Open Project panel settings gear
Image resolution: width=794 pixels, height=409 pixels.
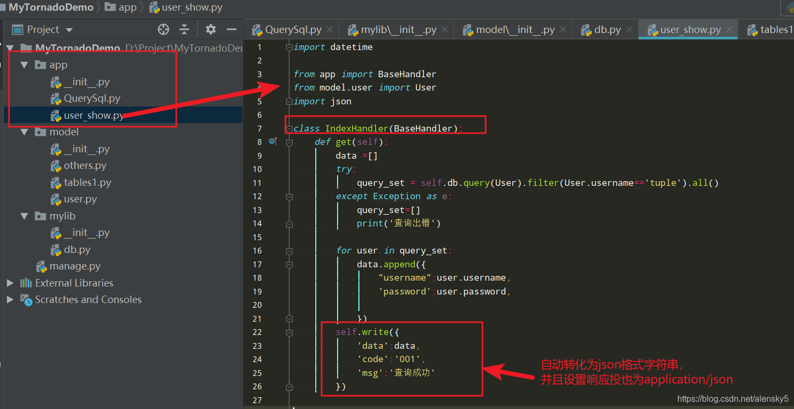pos(211,29)
